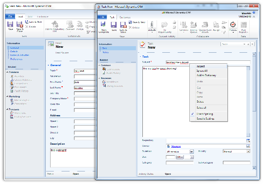
Task: Open the Priority dropdown showing Normal
Action: [x=248, y=151]
